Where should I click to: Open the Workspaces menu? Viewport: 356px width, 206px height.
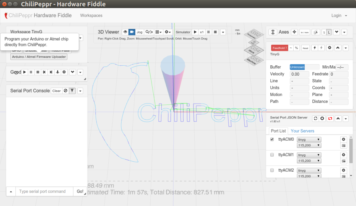(91, 15)
